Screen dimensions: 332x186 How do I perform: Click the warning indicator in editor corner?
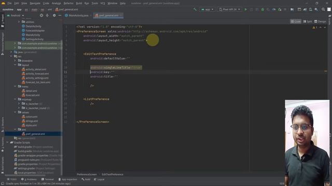[315, 27]
